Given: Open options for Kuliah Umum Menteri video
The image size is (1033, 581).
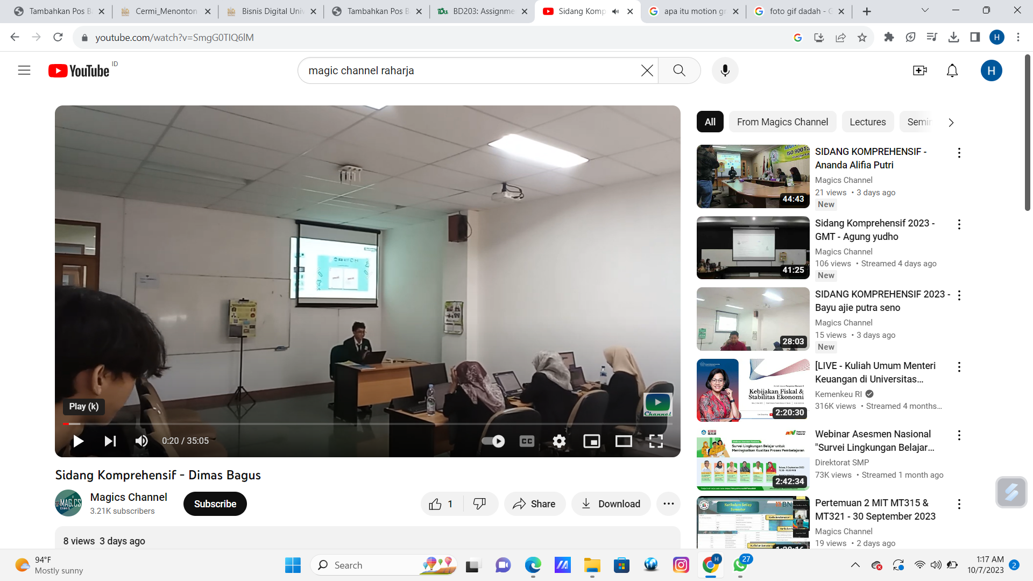Looking at the screenshot, I should 959,367.
